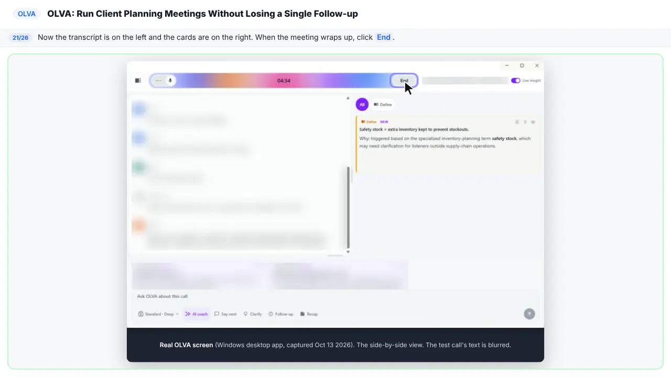Click the transcript scrollbar down arrow
671x377 pixels.
[348, 252]
